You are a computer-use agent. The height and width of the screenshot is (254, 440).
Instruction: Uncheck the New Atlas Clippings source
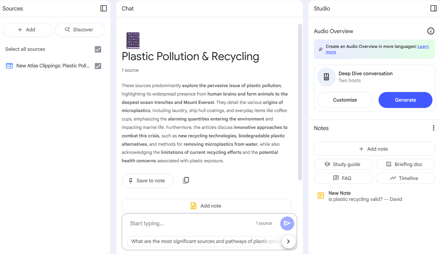click(x=98, y=66)
